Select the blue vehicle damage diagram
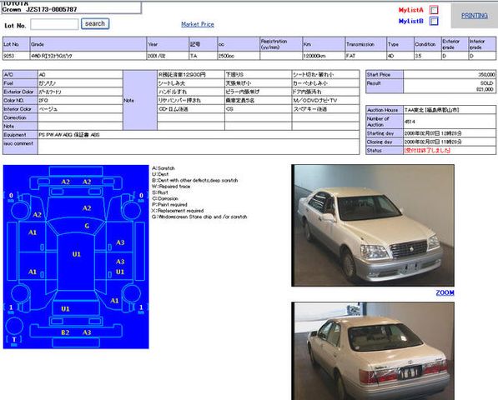Screen dimensions: 498x400 click(76, 257)
